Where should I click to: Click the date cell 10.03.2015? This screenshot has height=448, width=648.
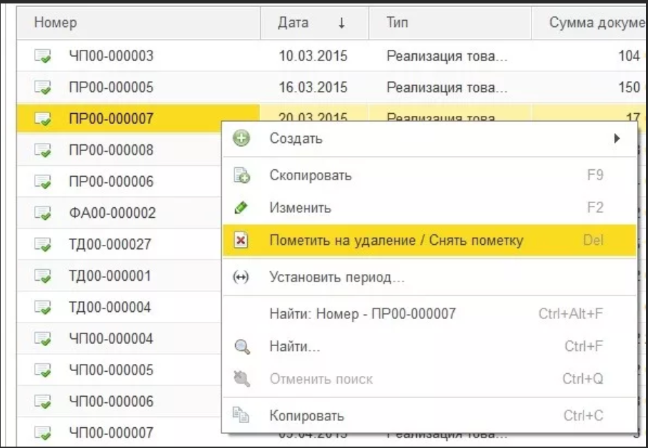coord(313,55)
